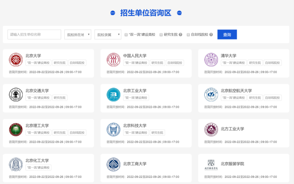The width and height of the screenshot is (294, 184).
Task: Click 北京大学's 自划线院校 tag
Action: [x=77, y=63]
